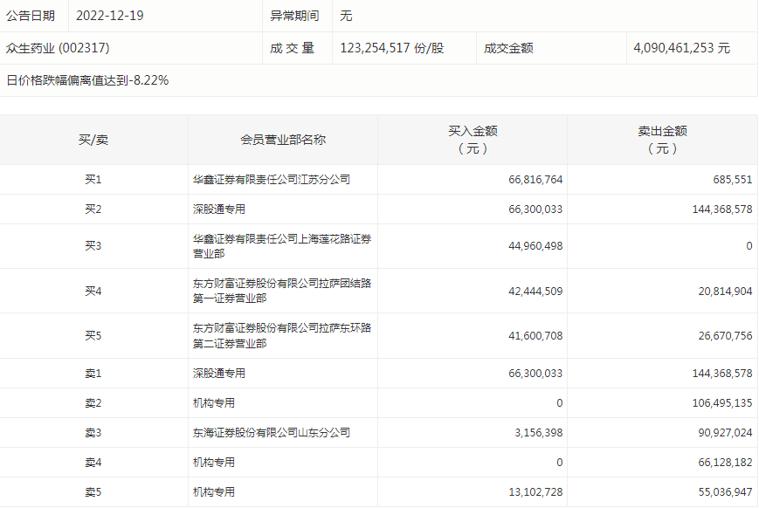759x508 pixels.
Task: Select the 无 value beside 异常期间
Action: click(x=346, y=16)
